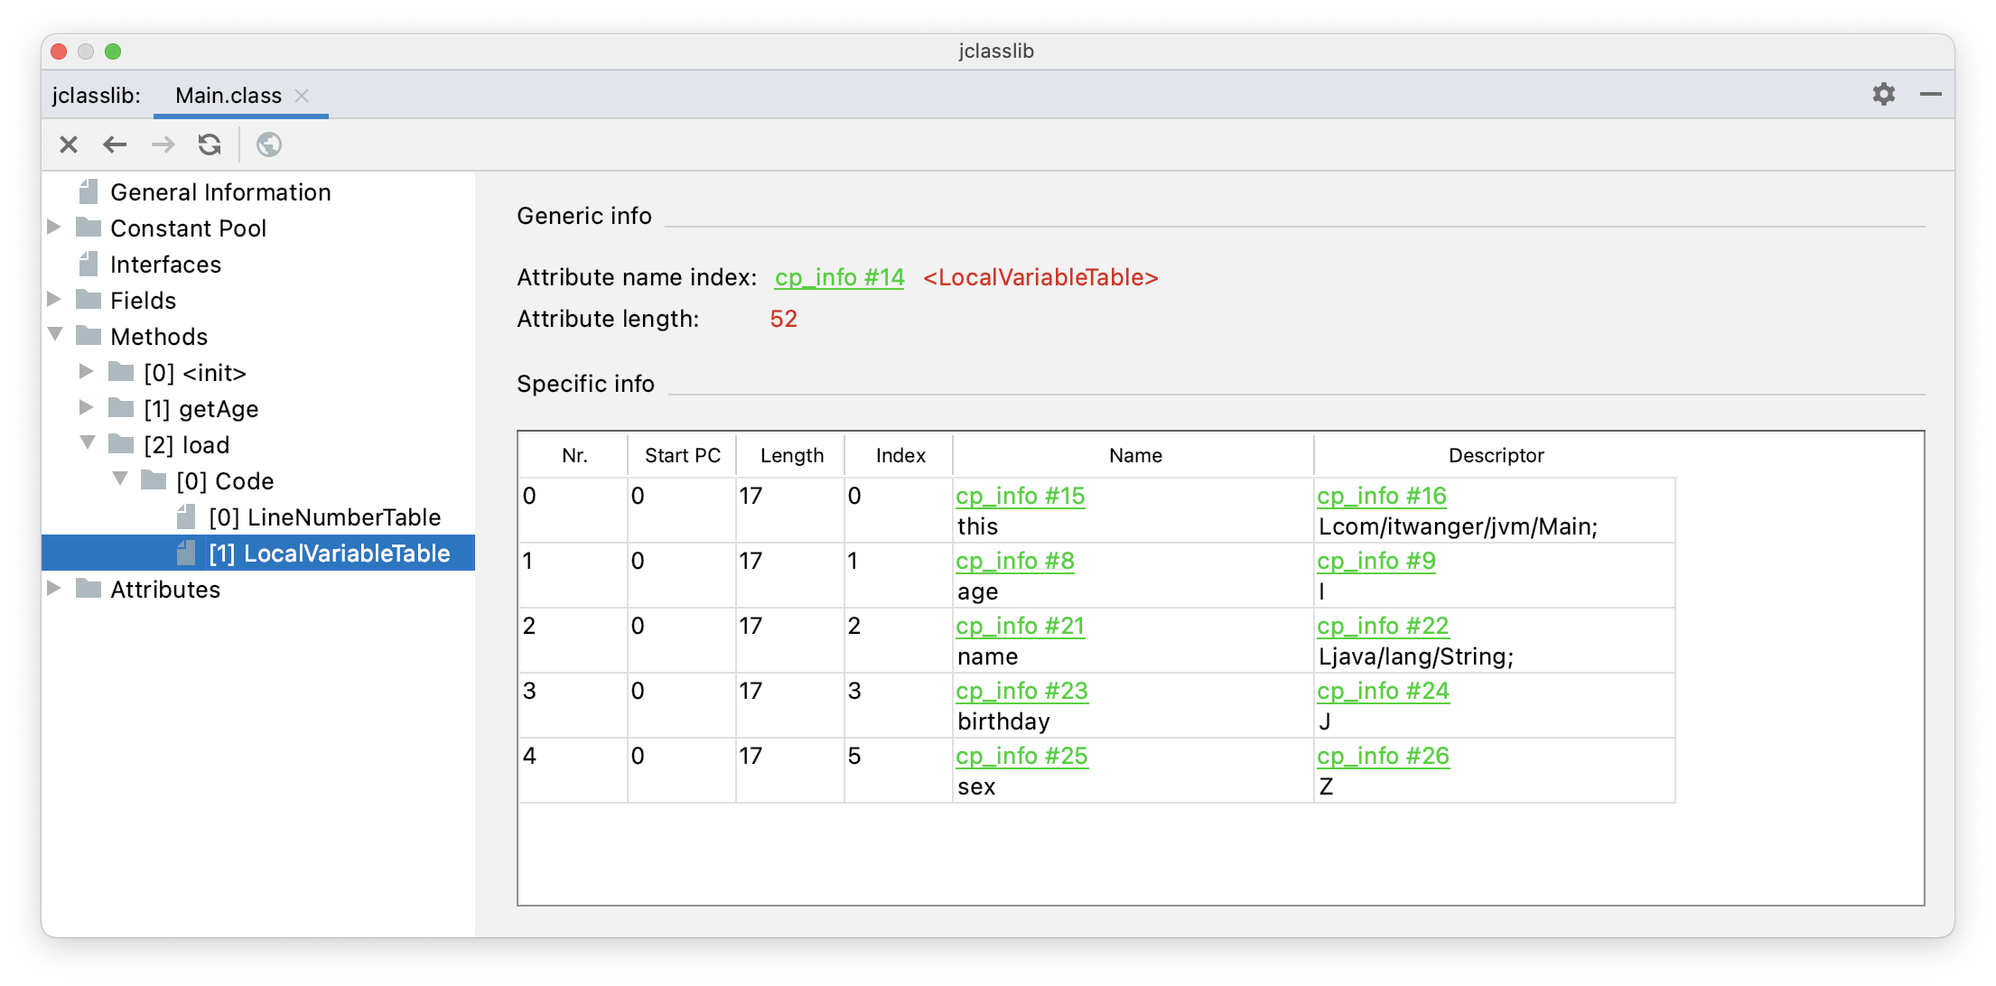
Task: Select the [0] LineNumberTable item
Action: (324, 517)
